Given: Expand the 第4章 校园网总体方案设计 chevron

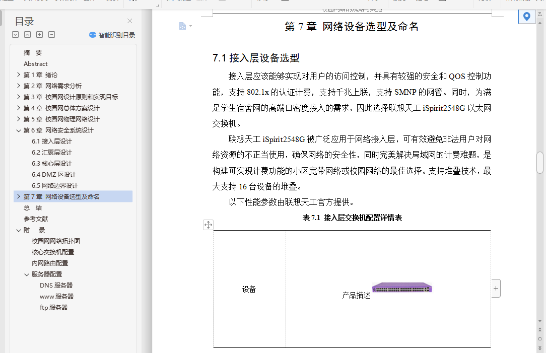Looking at the screenshot, I should [x=19, y=108].
